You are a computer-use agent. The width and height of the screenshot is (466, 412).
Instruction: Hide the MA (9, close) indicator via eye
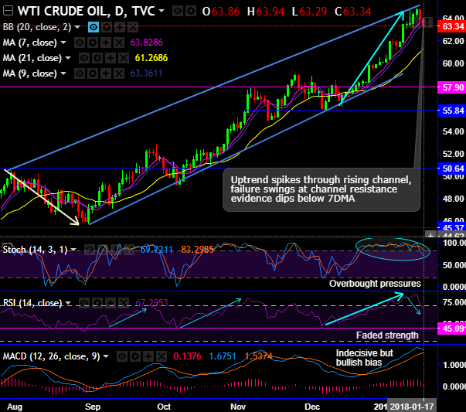click(80, 73)
